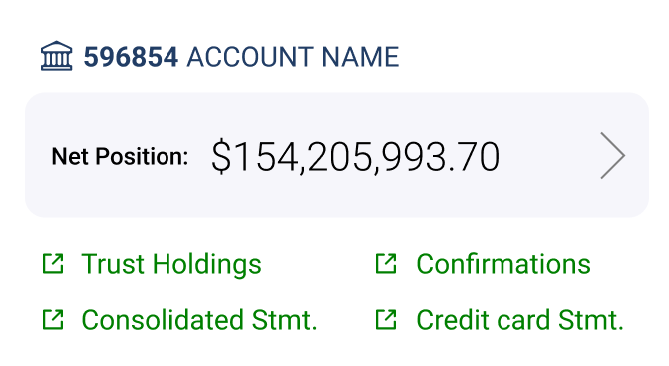Open the Confirmations link
This screenshot has height=366, width=669.
[x=503, y=264]
